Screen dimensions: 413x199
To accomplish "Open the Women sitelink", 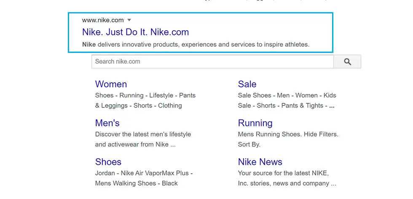I will coord(111,84).
